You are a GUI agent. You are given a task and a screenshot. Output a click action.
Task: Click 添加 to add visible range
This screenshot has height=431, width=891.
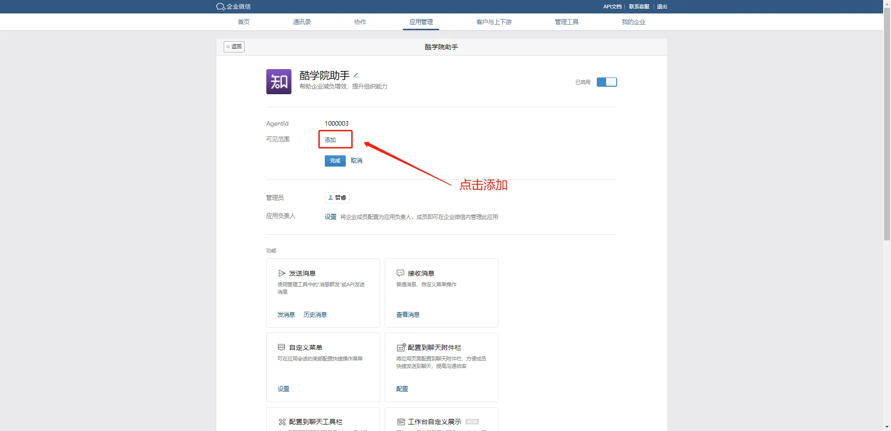[330, 140]
